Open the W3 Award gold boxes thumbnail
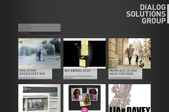This screenshot has width=169, height=112. [84, 53]
